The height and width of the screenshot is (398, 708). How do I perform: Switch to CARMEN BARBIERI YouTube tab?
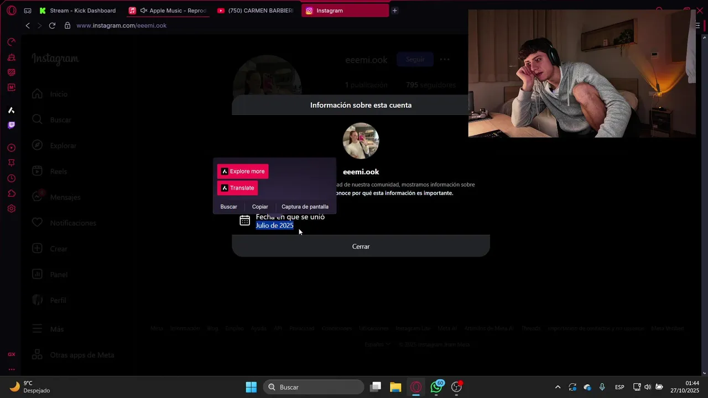(256, 11)
